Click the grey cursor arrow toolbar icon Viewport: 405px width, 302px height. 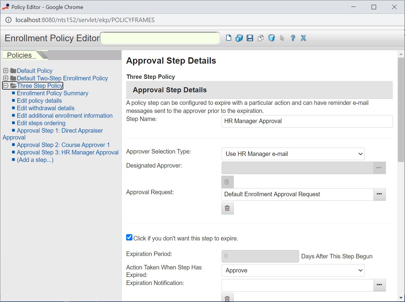click(282, 38)
